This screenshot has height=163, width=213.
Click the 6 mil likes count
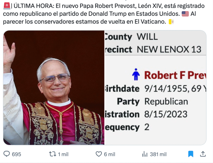[x=109, y=154]
